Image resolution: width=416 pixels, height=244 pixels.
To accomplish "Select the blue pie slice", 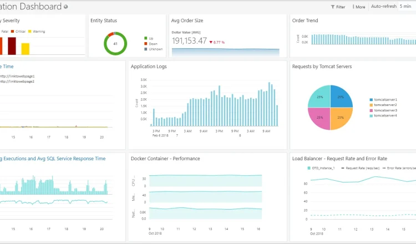I will 341,97.
